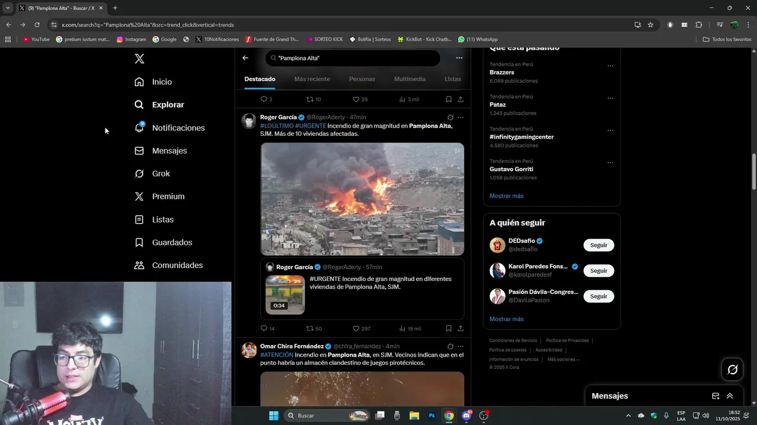The width and height of the screenshot is (757, 425).
Task: Click #LOÚLTIMO hashtag
Action: coord(277,126)
